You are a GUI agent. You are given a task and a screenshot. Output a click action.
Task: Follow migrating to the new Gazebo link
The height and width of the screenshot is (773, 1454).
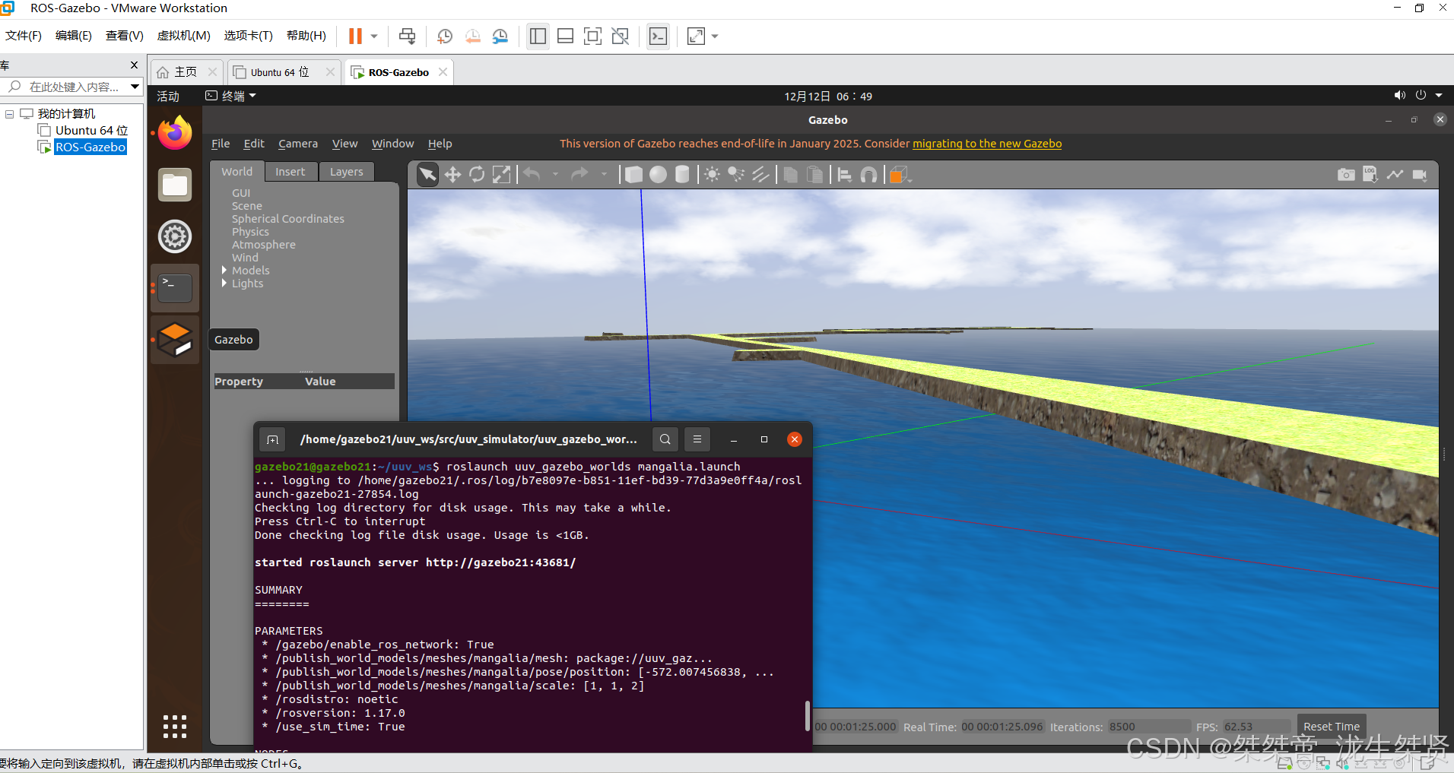tap(987, 144)
